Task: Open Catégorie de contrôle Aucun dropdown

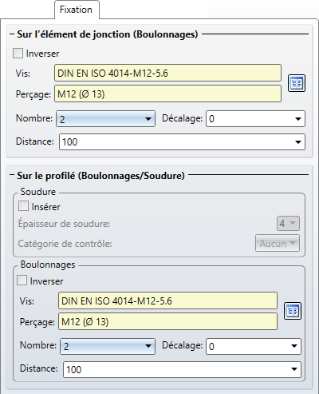Action: (278, 243)
